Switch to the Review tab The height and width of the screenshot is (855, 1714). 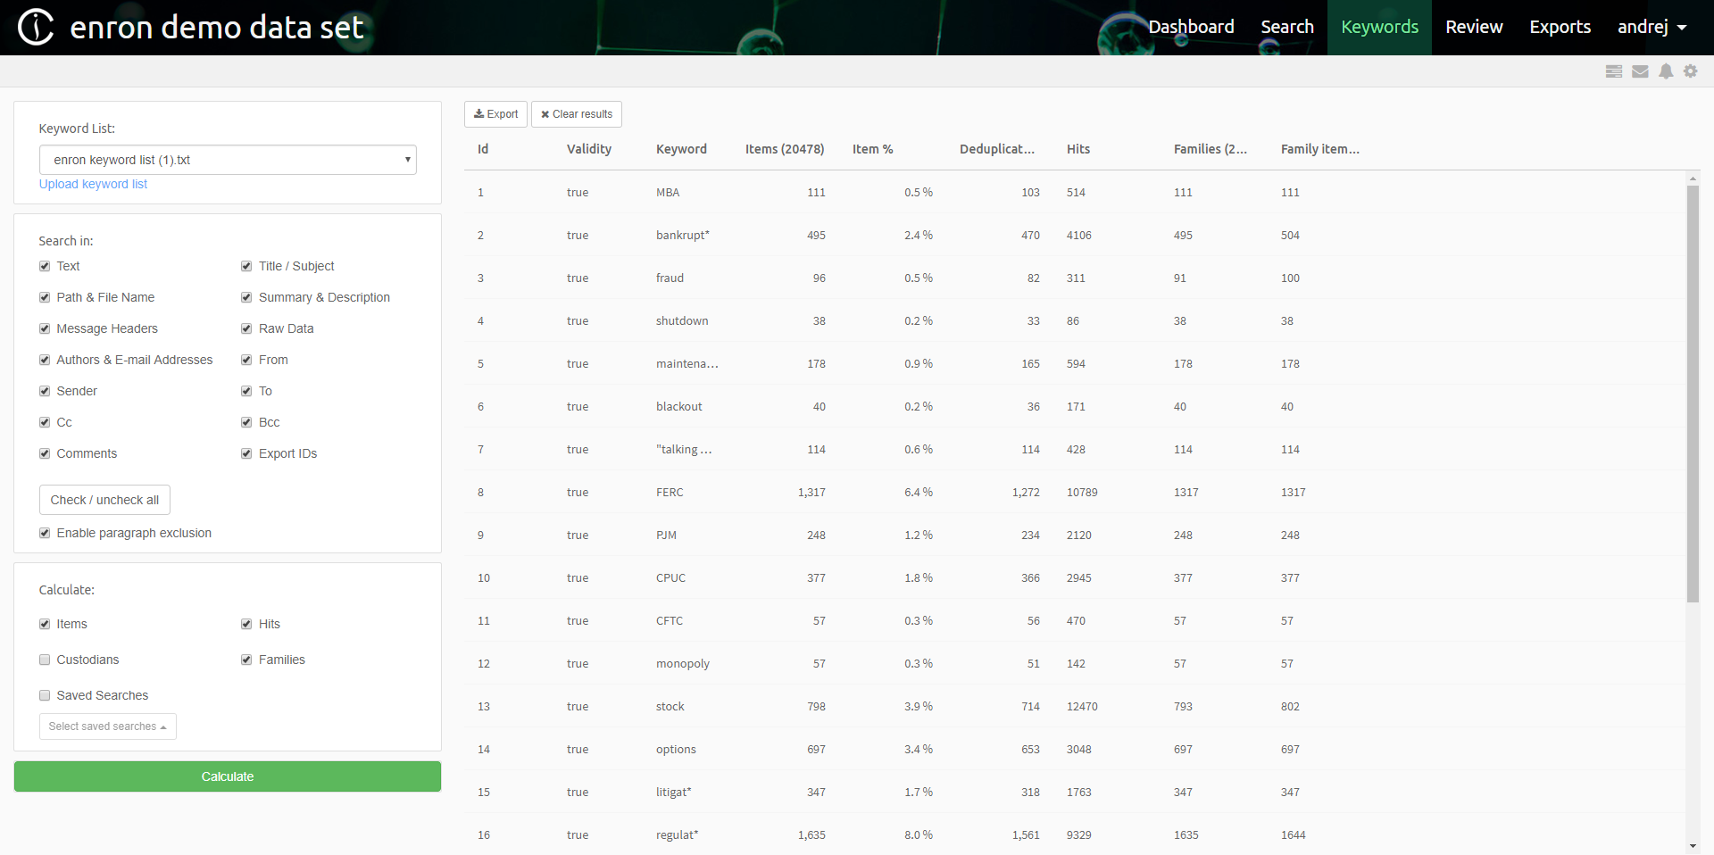coord(1474,27)
